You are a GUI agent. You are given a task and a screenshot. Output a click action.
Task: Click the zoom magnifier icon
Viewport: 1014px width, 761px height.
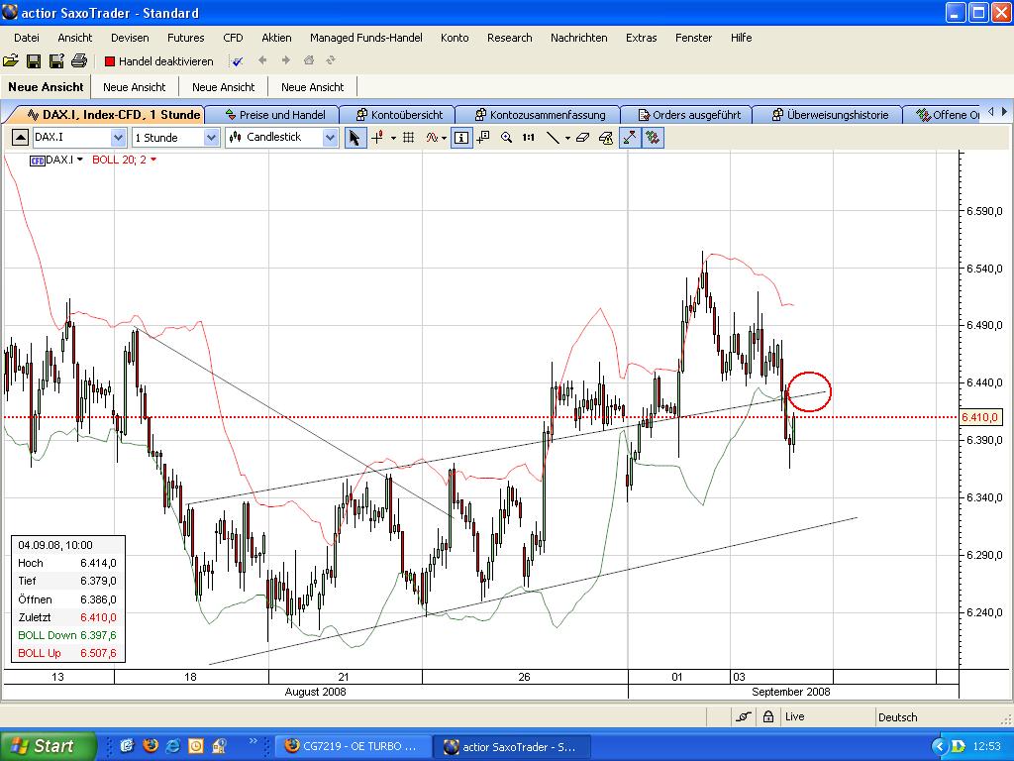click(x=506, y=137)
